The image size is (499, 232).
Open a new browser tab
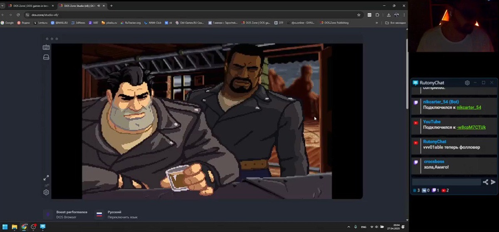coord(111,6)
